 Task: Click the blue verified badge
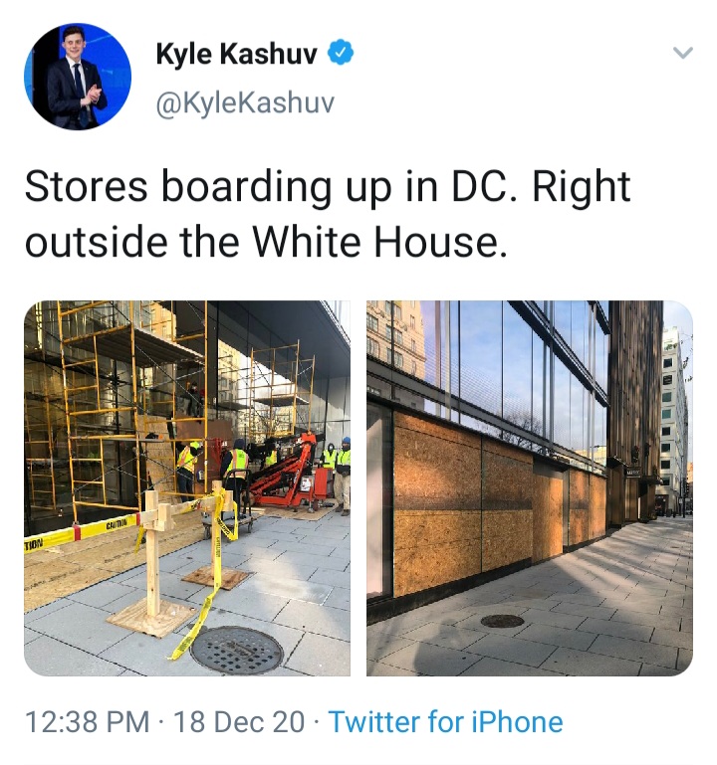point(340,52)
